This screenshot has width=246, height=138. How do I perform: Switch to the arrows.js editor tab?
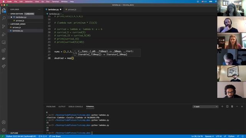click(x=72, y=10)
